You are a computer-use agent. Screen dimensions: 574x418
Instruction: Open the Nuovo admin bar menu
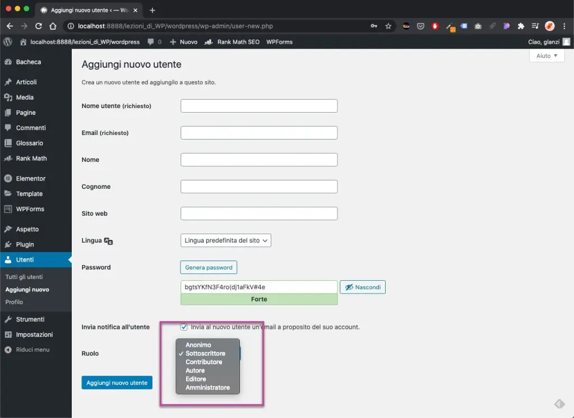[184, 41]
